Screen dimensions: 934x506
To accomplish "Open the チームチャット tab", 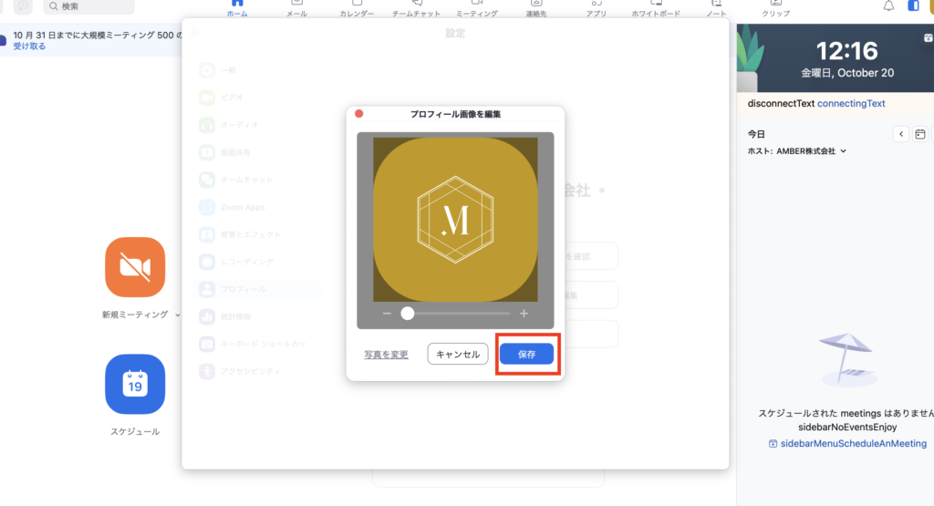I will click(416, 10).
